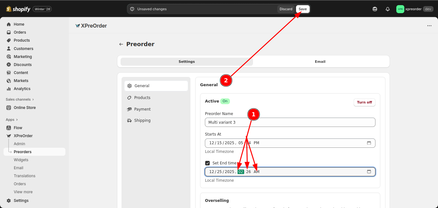Go back using the arrow beside Preorder
The image size is (438, 208).
pyautogui.click(x=121, y=44)
